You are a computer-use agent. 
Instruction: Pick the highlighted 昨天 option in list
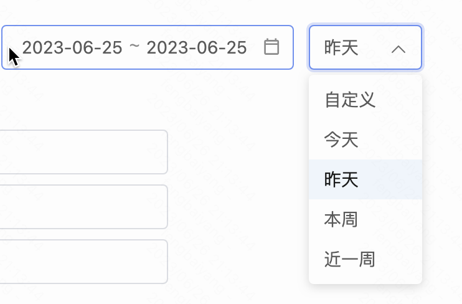click(365, 179)
